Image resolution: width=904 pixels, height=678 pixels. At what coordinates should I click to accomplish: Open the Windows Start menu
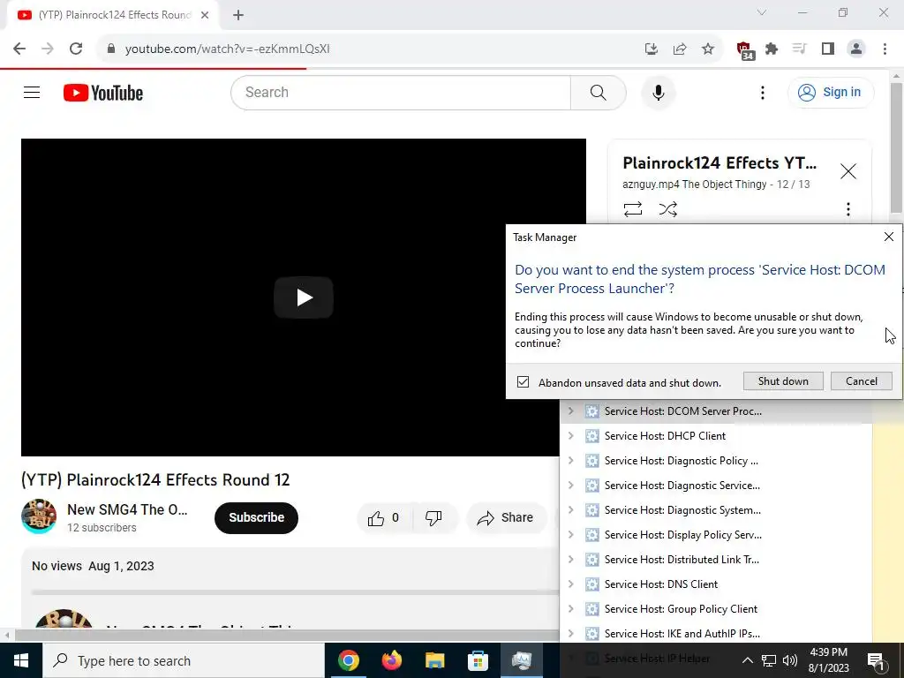pos(21,660)
